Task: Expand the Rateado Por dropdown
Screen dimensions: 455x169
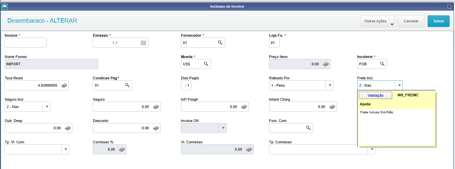Action: tap(329, 85)
